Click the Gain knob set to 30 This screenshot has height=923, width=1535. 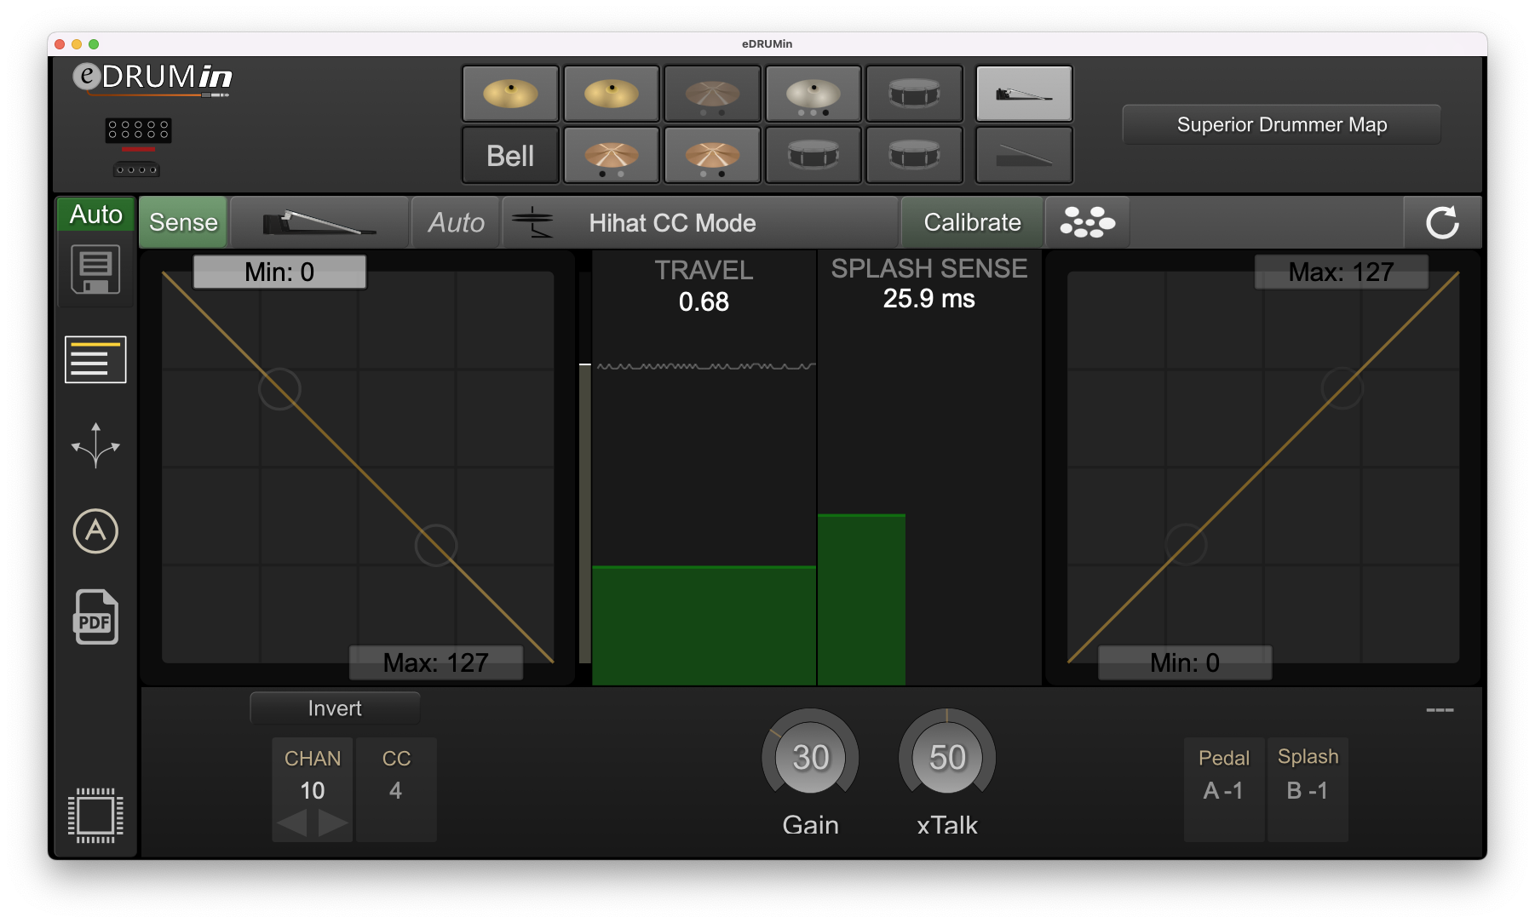point(810,757)
